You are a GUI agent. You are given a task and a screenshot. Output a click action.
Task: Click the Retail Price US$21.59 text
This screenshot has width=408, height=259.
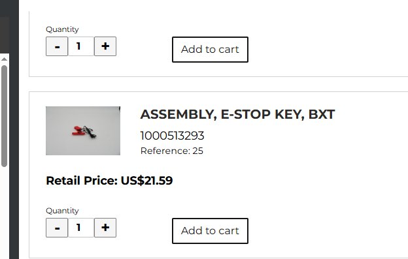pyautogui.click(x=109, y=181)
